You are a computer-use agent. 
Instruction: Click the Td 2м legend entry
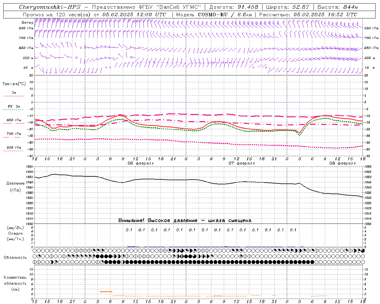(14, 106)
